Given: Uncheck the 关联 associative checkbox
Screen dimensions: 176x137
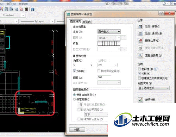Looking at the screenshot, I should [x=139, y=74].
